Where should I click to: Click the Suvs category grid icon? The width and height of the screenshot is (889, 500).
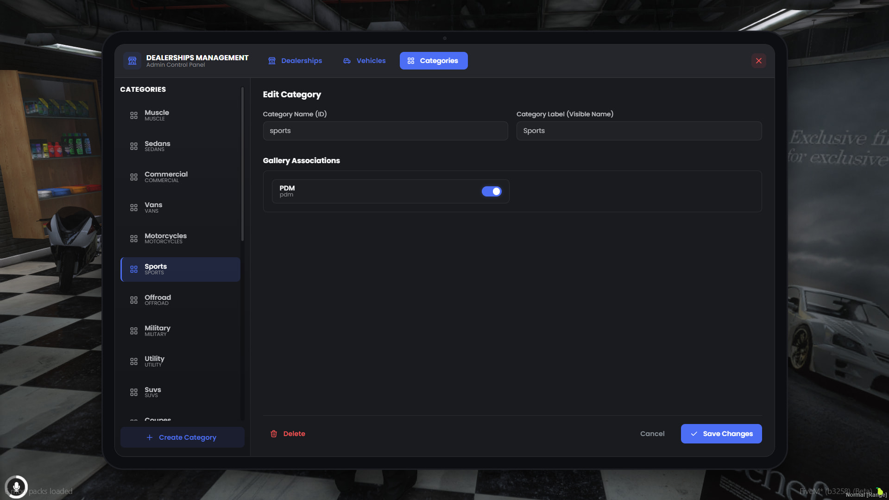(x=134, y=392)
